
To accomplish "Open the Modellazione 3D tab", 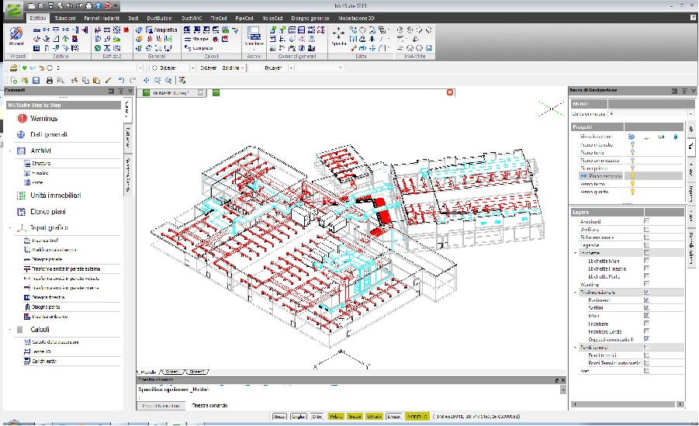I will (356, 19).
